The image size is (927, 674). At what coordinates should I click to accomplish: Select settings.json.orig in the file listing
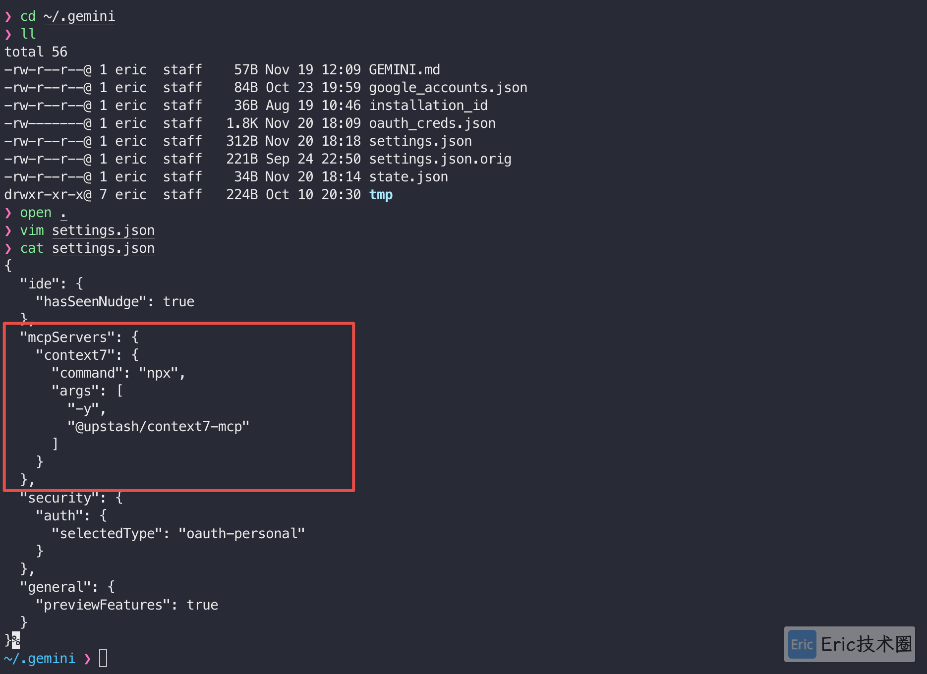(440, 159)
